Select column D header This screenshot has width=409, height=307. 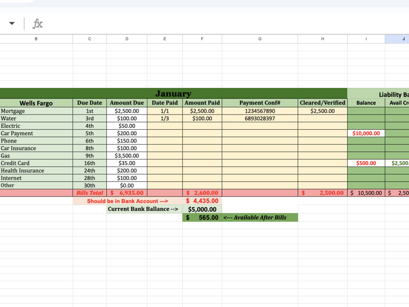pyautogui.click(x=127, y=39)
